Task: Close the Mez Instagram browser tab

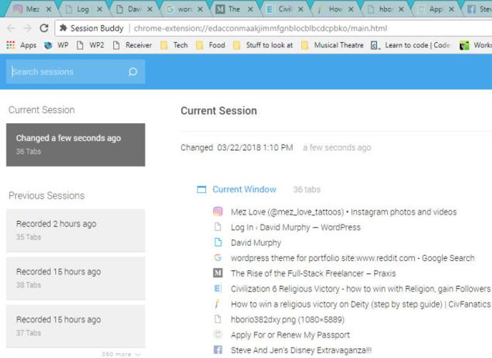Action: pyautogui.click(x=49, y=9)
